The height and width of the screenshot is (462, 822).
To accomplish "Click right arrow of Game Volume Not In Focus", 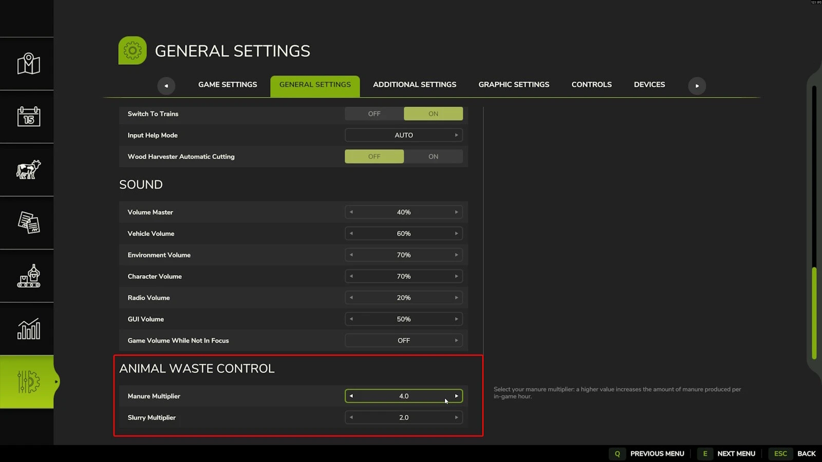I will (x=456, y=340).
